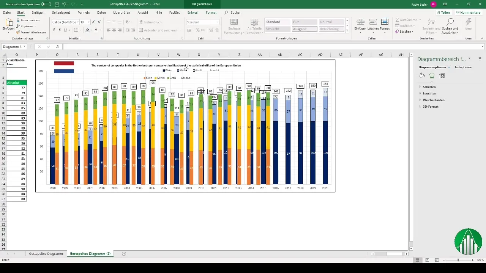Toggle underline formatting (U)
Screen dimensions: 486x273
65,30
